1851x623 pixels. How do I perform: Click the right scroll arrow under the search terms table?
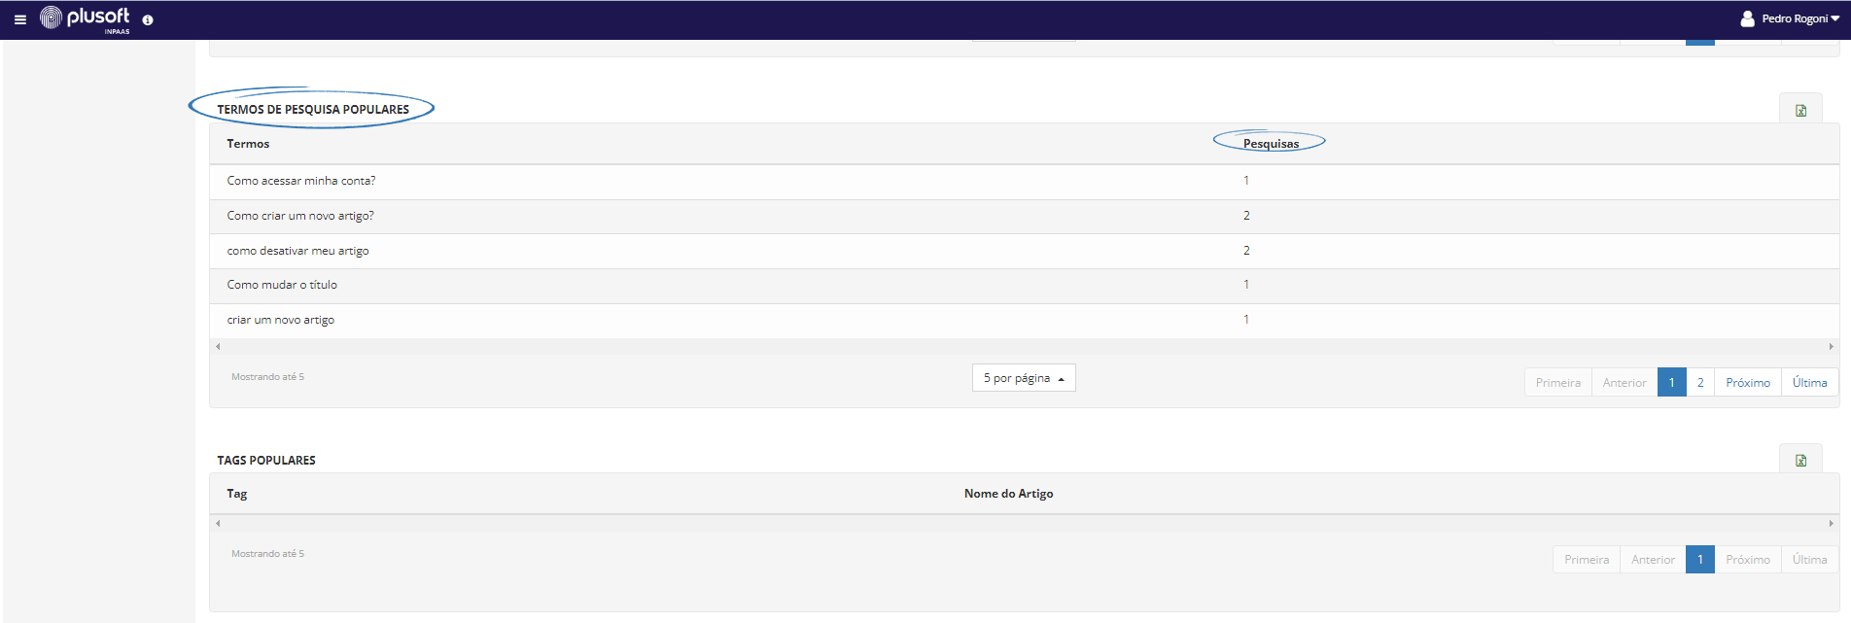1831,346
